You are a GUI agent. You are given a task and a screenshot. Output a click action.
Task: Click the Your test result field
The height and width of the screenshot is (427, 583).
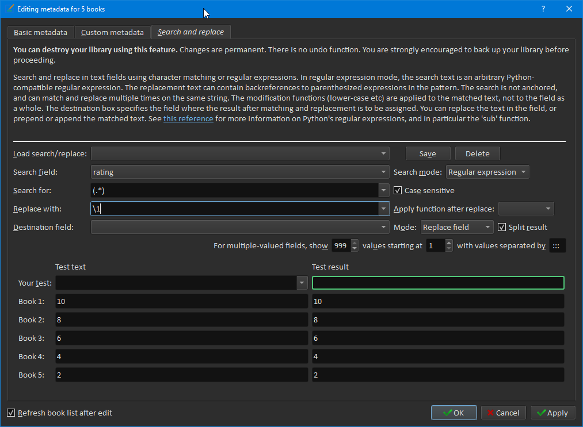tap(438, 283)
